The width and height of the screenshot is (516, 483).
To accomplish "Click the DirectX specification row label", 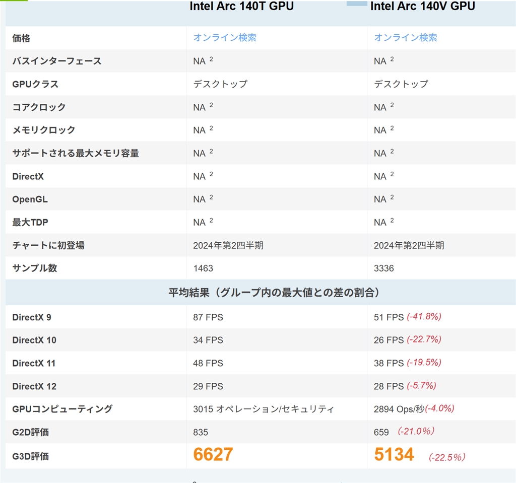I will pos(28,176).
